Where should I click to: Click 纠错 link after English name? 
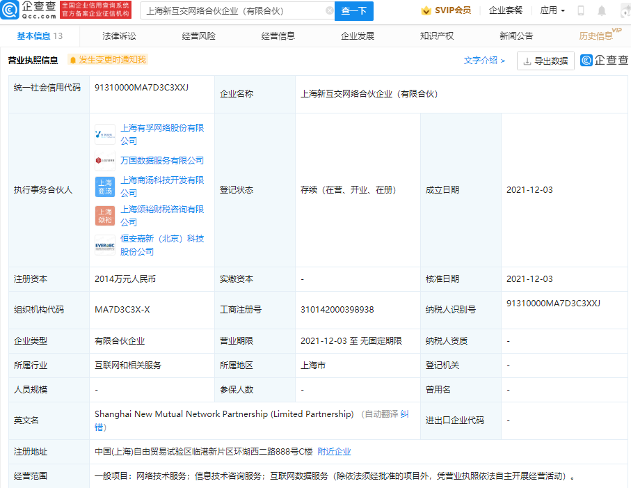pyautogui.click(x=404, y=414)
